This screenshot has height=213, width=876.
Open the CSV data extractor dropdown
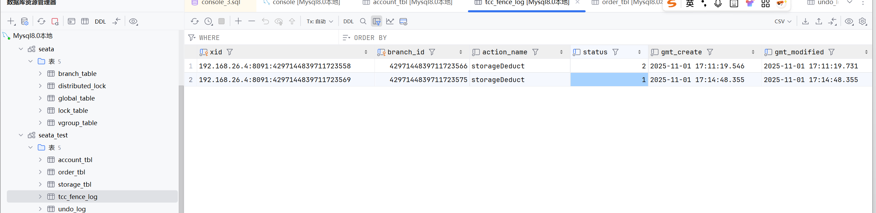click(783, 21)
